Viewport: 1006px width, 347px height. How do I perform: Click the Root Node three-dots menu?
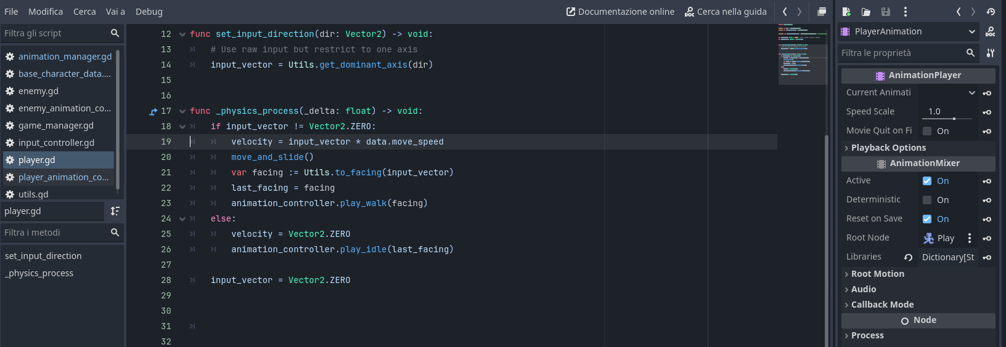[x=970, y=238]
